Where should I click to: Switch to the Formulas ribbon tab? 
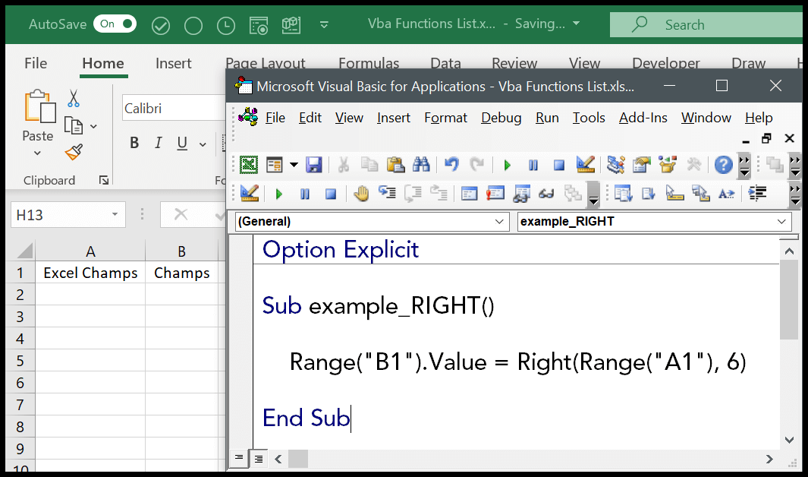(x=369, y=63)
